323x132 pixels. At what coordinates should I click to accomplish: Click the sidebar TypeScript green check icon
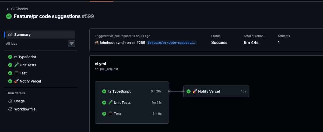click(10, 57)
